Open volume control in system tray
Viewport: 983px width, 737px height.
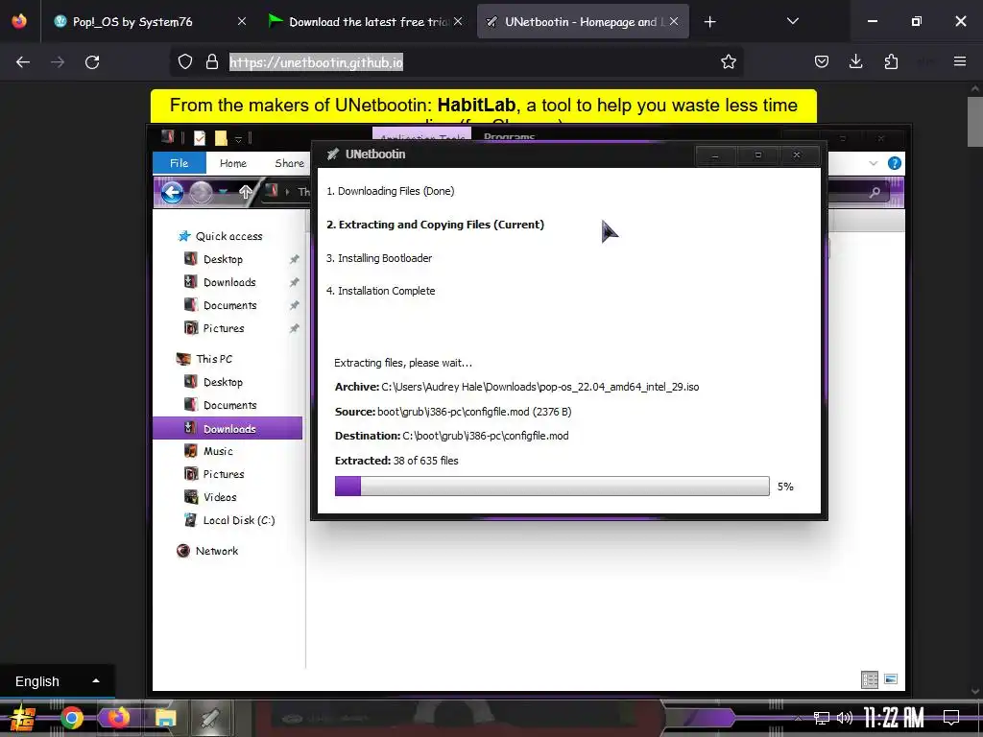tap(845, 718)
